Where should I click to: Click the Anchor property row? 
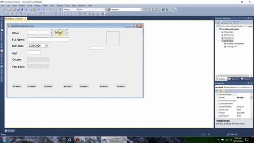[234, 113]
